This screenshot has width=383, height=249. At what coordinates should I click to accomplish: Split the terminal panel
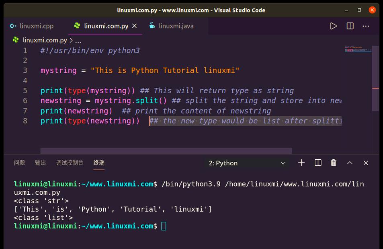(317, 163)
